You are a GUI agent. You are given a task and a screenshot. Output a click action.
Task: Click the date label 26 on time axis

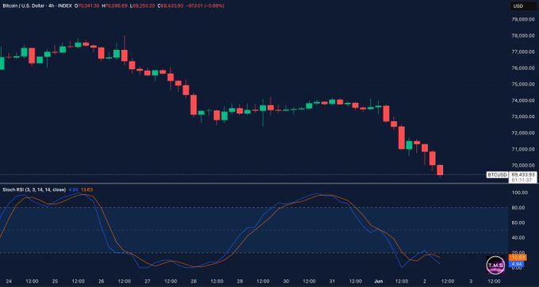[x=101, y=281]
